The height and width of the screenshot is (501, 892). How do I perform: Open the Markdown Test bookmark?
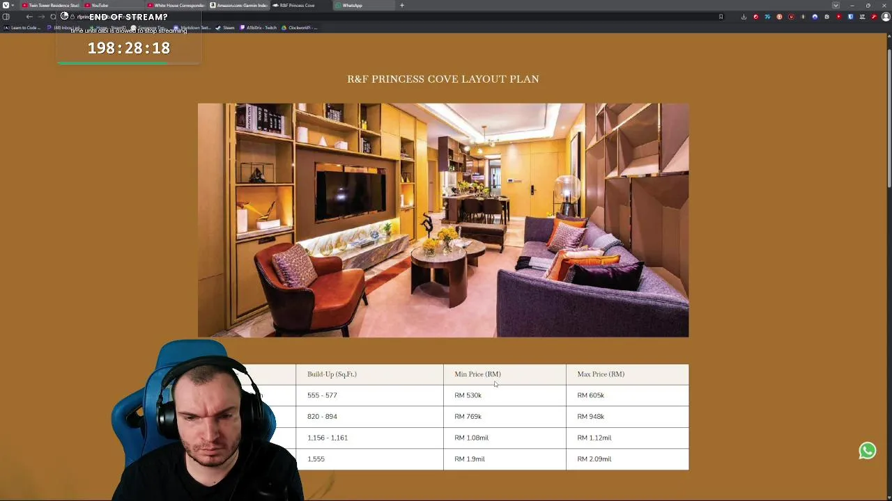tap(192, 28)
